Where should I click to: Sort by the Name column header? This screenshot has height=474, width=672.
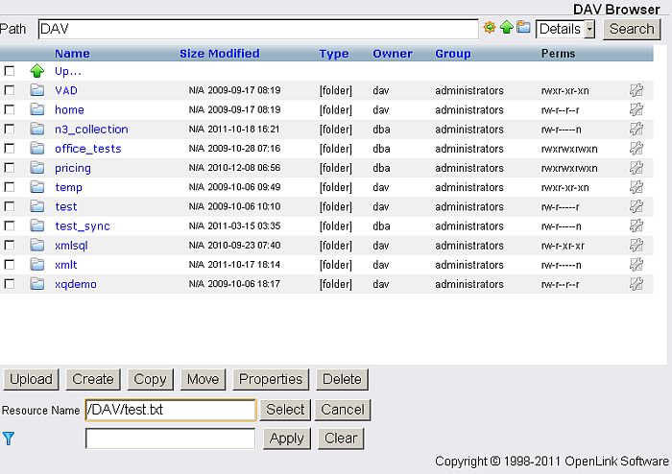pyautogui.click(x=72, y=54)
